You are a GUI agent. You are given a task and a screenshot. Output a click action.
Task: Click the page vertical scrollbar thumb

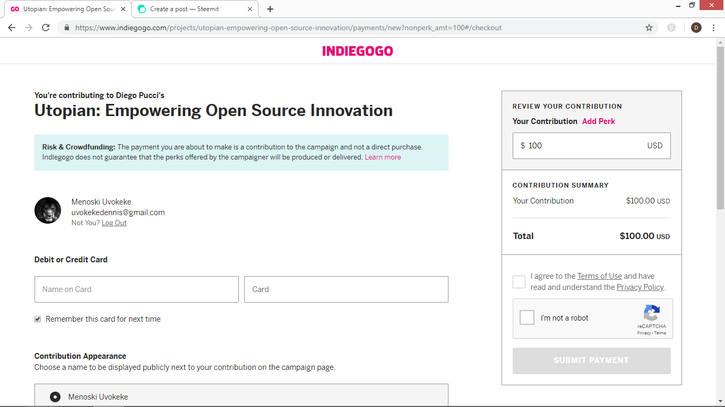[x=720, y=127]
